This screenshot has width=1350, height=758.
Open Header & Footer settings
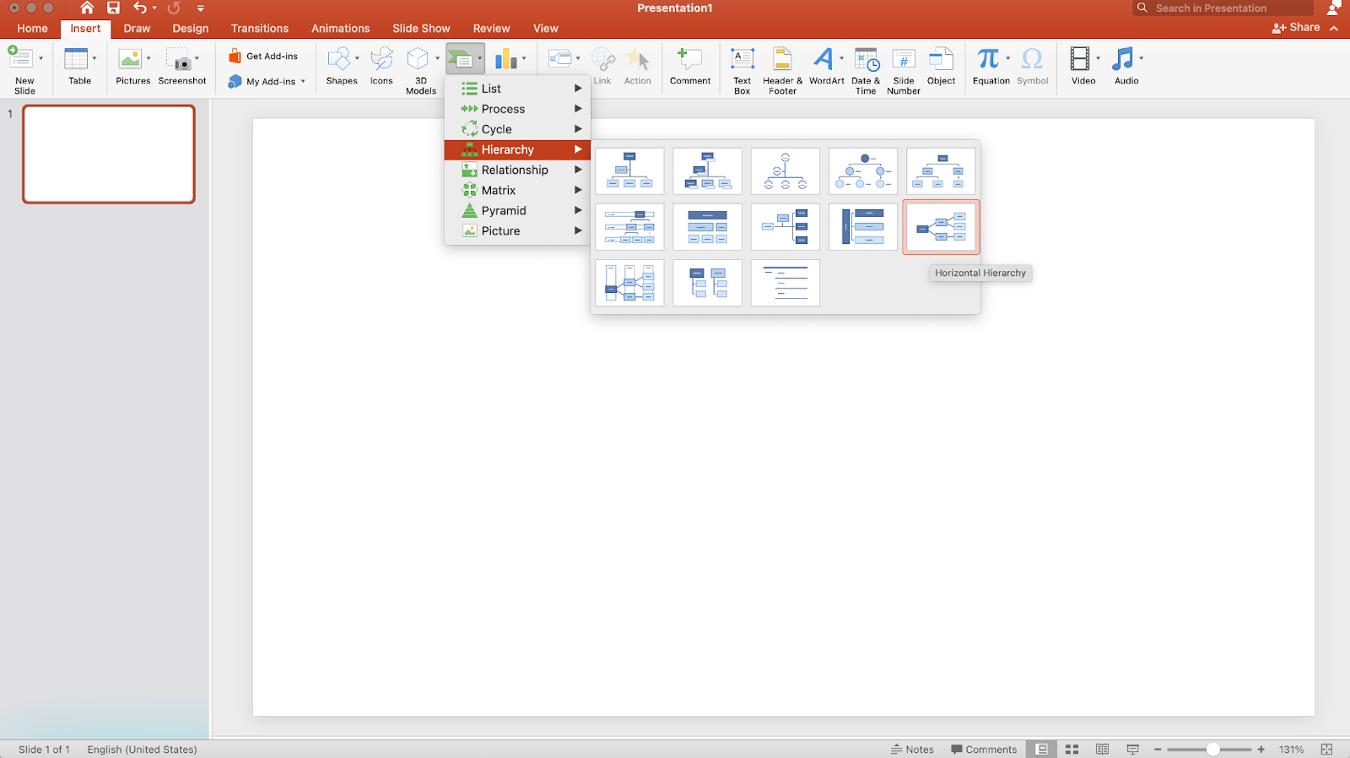[782, 69]
